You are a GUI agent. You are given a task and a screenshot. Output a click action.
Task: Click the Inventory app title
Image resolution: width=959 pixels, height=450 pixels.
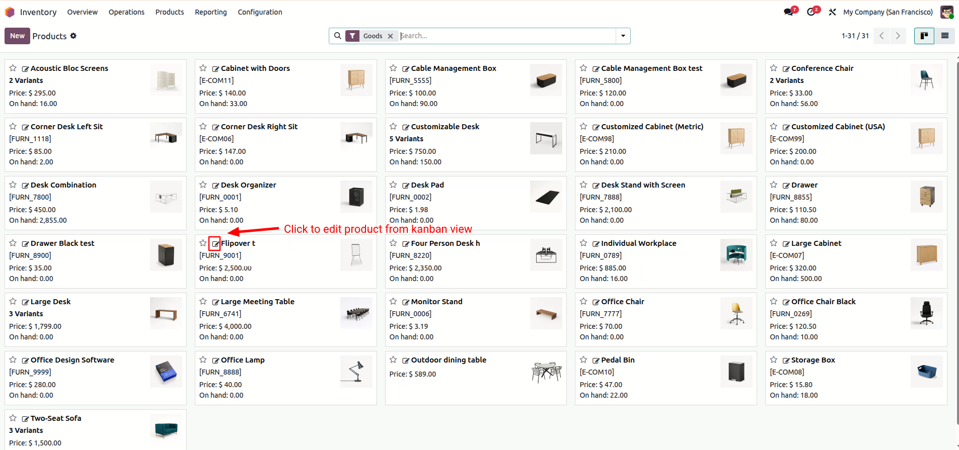pos(38,12)
